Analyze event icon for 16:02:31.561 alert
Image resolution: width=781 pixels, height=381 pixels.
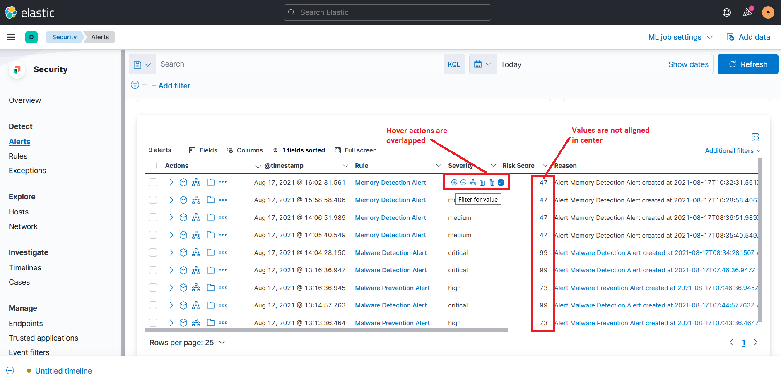(183, 182)
